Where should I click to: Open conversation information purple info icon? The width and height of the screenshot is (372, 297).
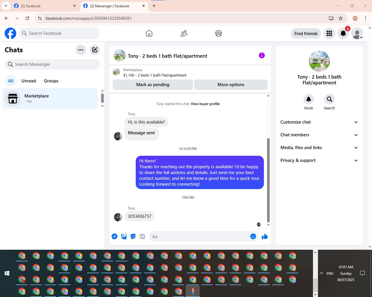click(262, 55)
